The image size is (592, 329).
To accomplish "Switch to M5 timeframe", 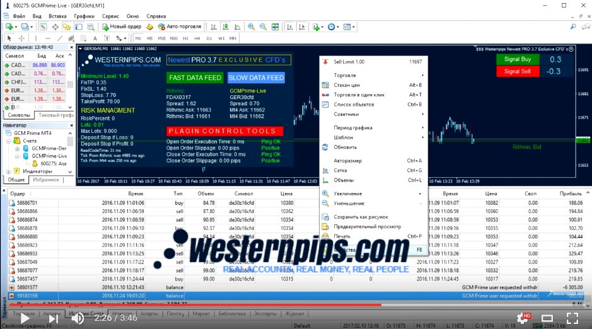I will [x=150, y=38].
